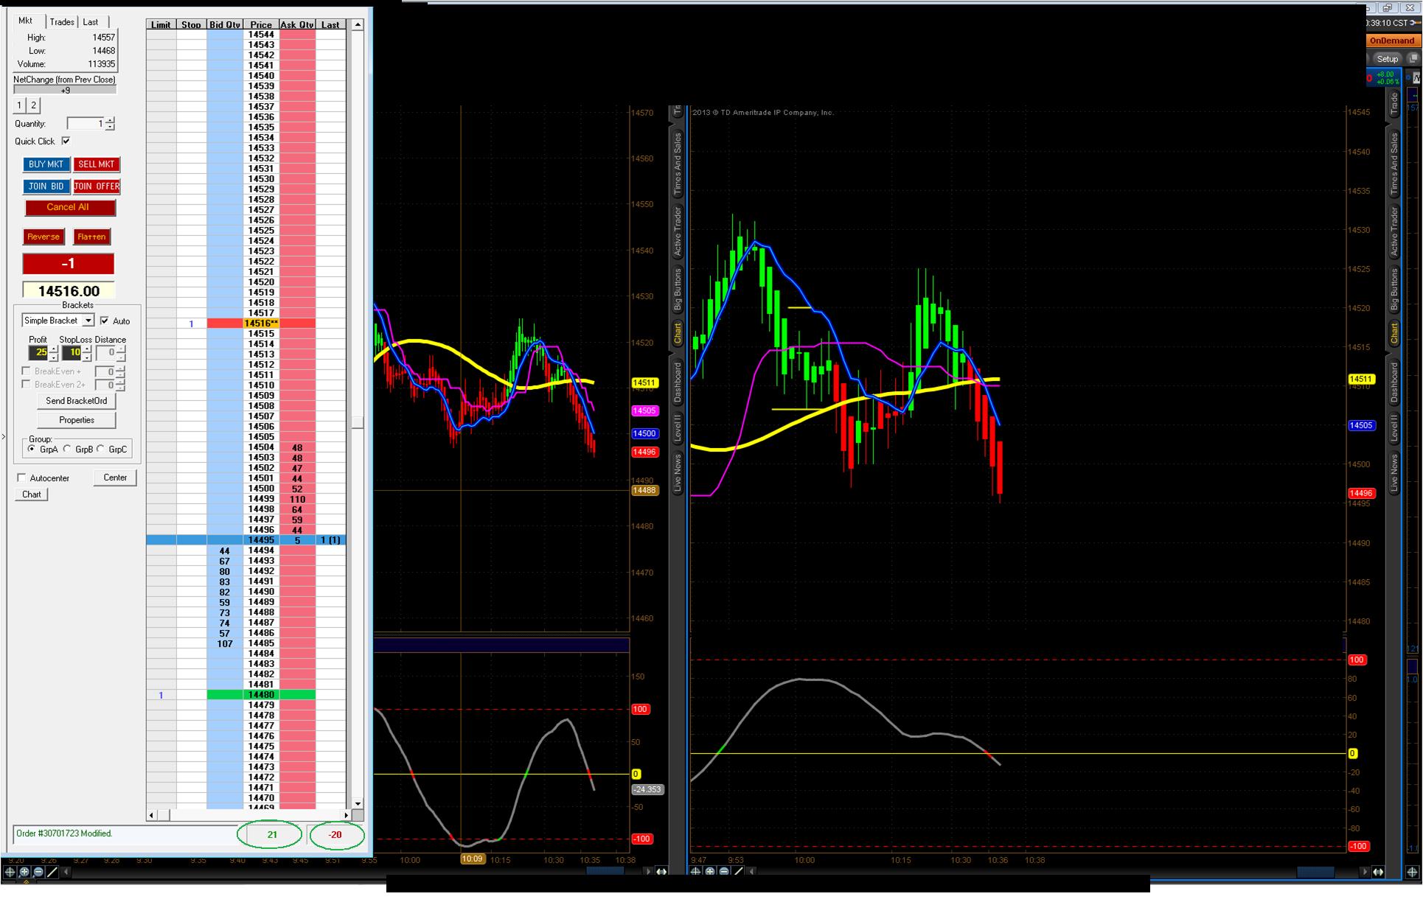Click left chart horizontal scrollbar thumb
This screenshot has height=902, width=1423.
(x=605, y=872)
